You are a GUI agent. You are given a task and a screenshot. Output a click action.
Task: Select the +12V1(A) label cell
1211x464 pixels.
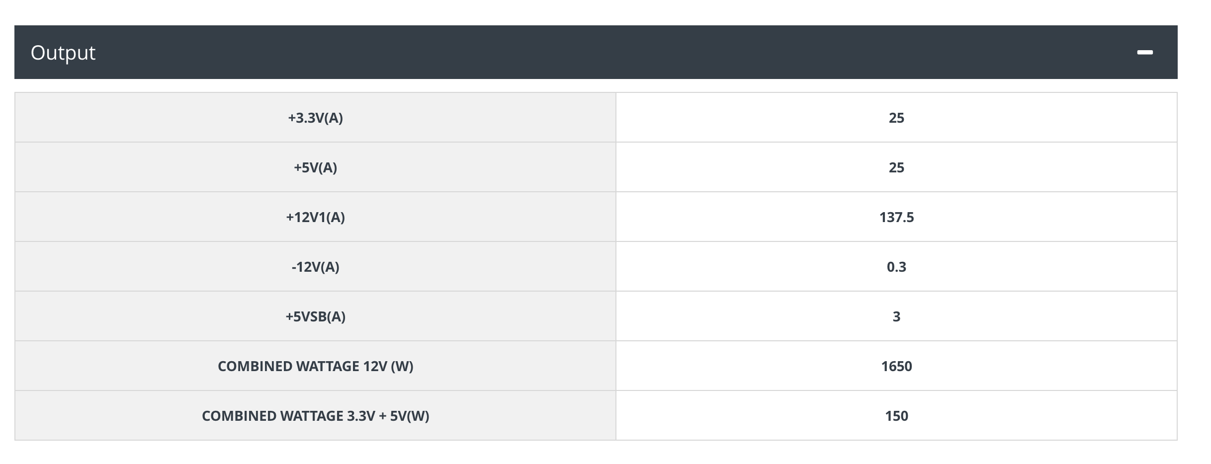[x=315, y=217]
